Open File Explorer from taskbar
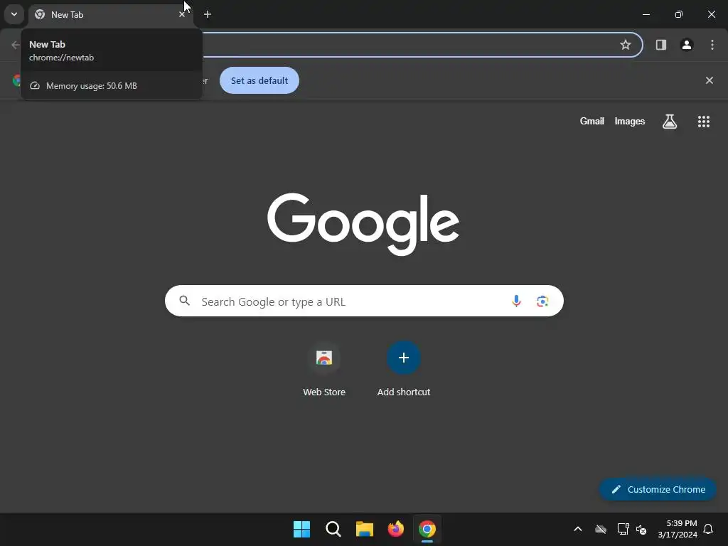The image size is (728, 546). (365, 529)
